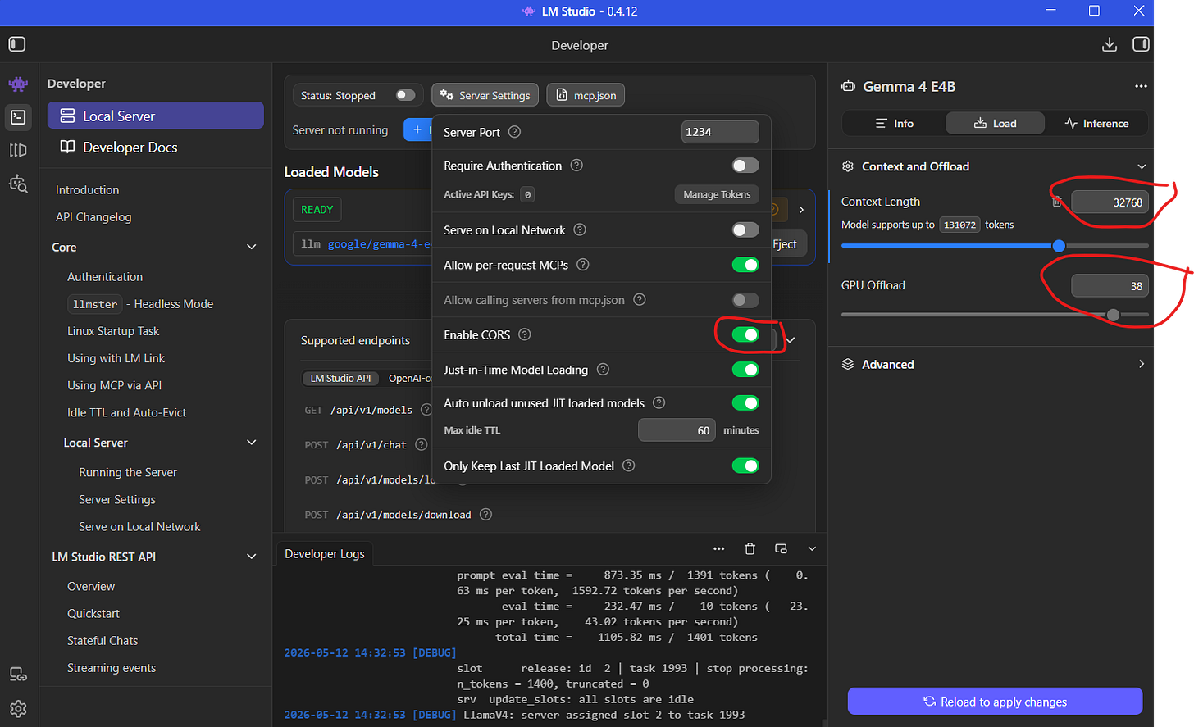Turn on Serve on Local Network
Viewport: 1194px width, 727px height.
click(745, 230)
